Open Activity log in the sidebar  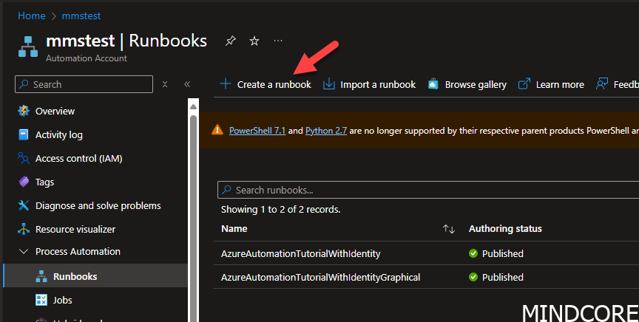coord(58,135)
